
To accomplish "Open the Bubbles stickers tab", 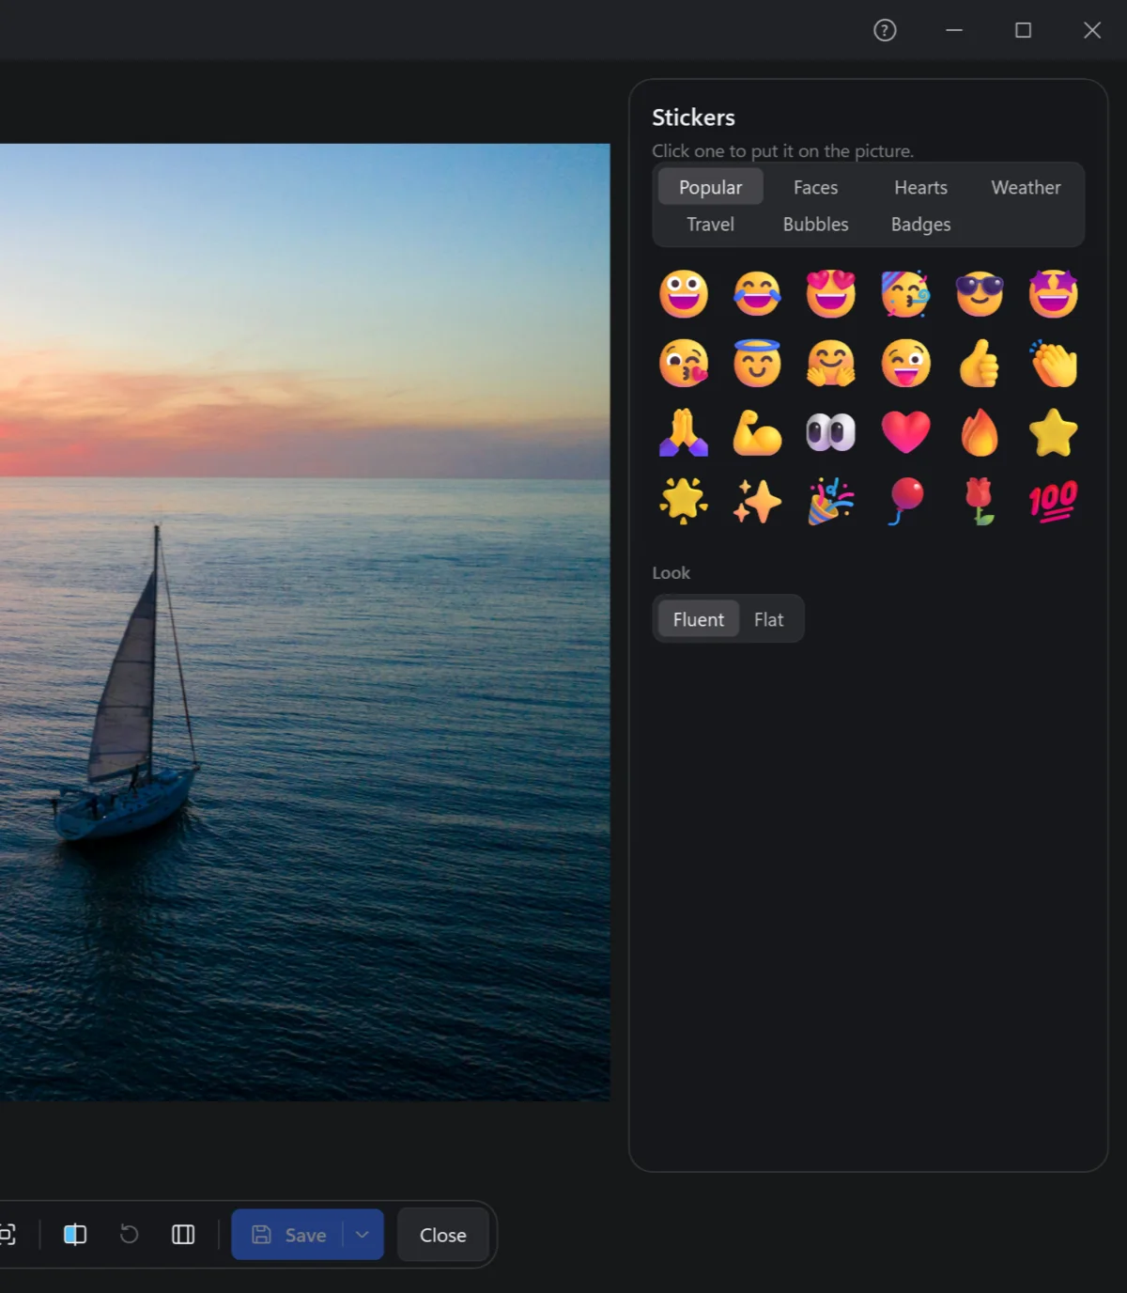I will tap(815, 224).
